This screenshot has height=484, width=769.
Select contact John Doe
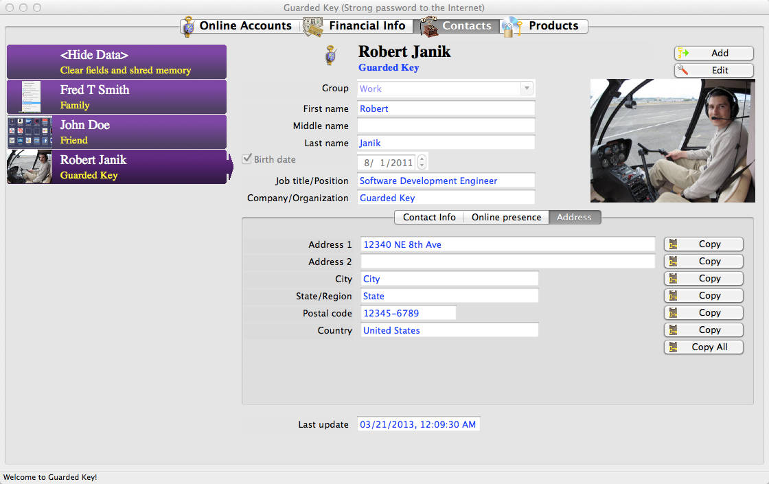point(117,132)
